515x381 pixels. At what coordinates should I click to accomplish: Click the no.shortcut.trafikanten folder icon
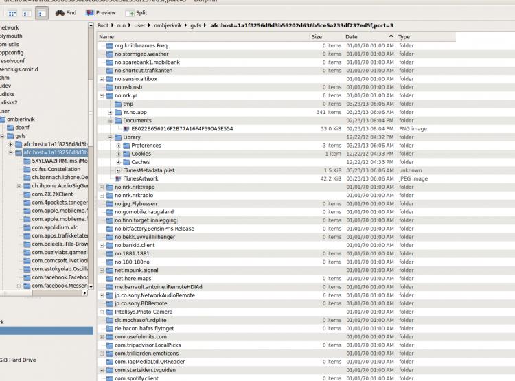[x=110, y=71]
